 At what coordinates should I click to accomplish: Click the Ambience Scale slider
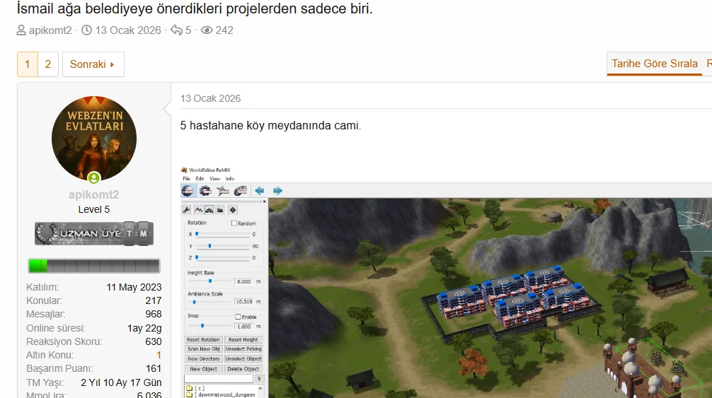pos(210,302)
